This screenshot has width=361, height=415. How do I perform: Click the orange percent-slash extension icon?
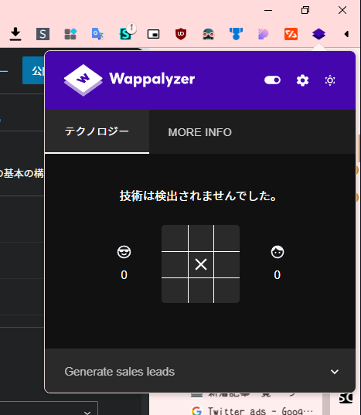coord(291,34)
